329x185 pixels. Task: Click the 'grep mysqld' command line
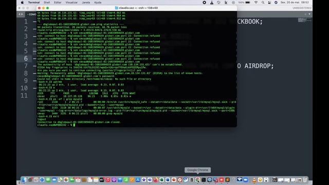(60, 99)
